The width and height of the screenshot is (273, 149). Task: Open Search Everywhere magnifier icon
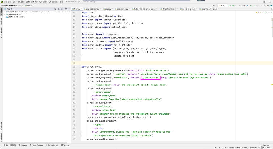click(x=265, y=5)
